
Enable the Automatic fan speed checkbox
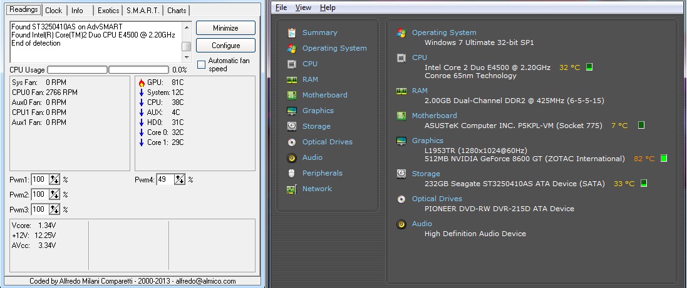click(201, 64)
